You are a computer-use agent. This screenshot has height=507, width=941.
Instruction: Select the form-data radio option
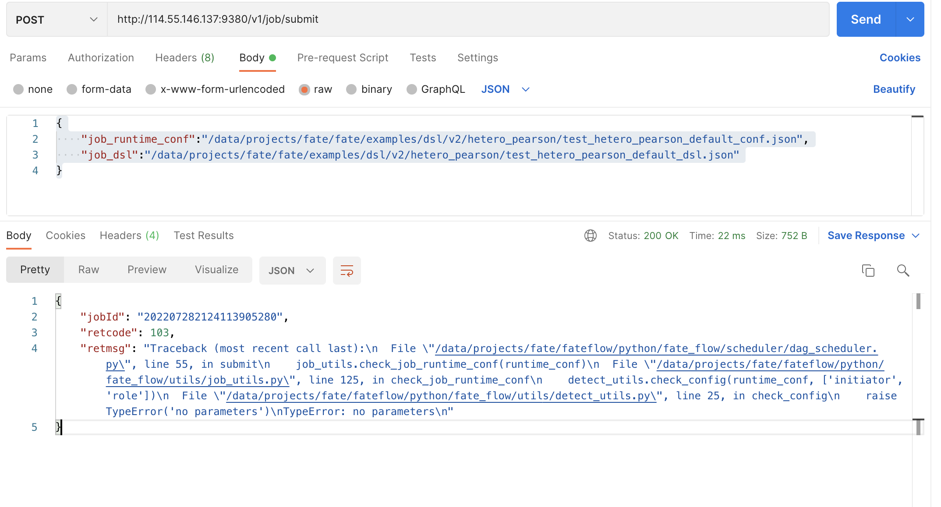click(x=72, y=89)
